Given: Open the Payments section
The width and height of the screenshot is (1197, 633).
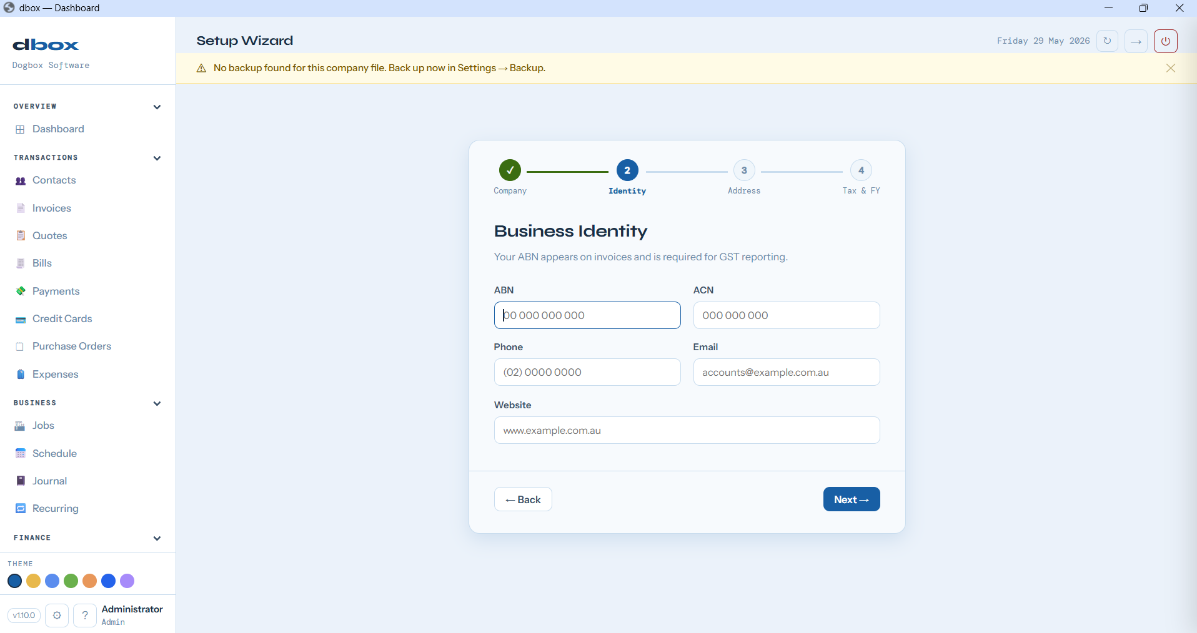Looking at the screenshot, I should pyautogui.click(x=56, y=292).
